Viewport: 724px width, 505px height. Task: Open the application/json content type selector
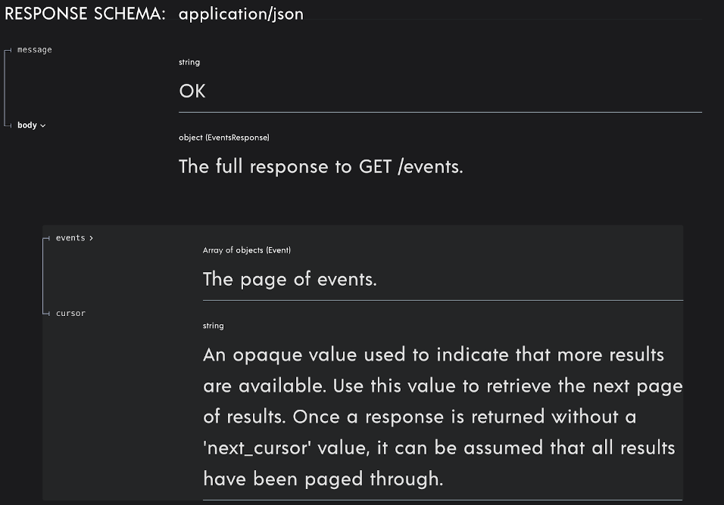pos(241,14)
